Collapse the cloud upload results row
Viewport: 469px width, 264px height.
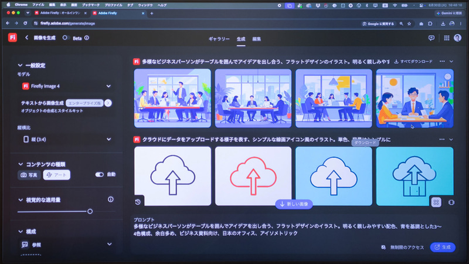point(451,140)
